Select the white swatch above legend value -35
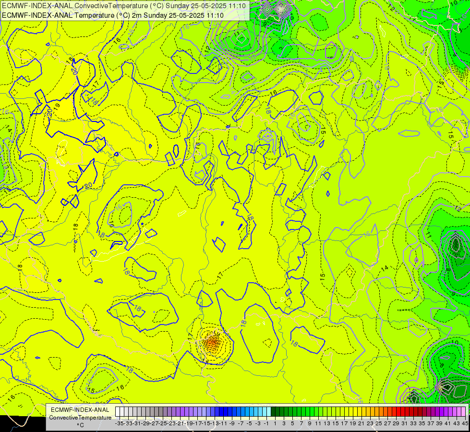470x432 pixels. tap(118, 411)
